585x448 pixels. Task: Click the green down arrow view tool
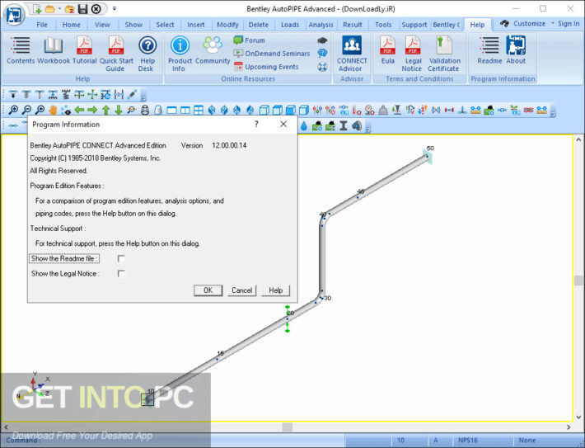(x=119, y=110)
